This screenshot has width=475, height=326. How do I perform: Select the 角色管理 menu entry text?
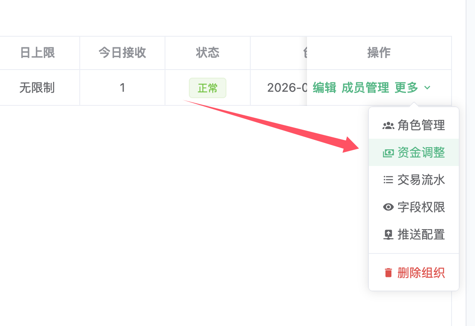(x=421, y=125)
